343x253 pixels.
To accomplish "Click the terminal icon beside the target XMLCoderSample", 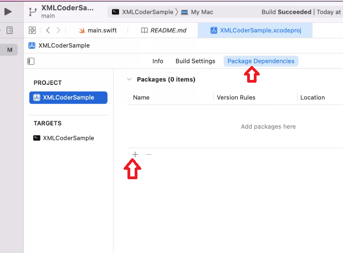I will tap(37, 138).
